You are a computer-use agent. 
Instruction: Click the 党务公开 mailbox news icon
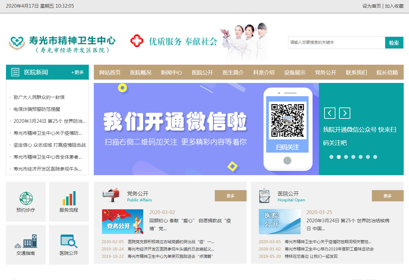(x=110, y=195)
